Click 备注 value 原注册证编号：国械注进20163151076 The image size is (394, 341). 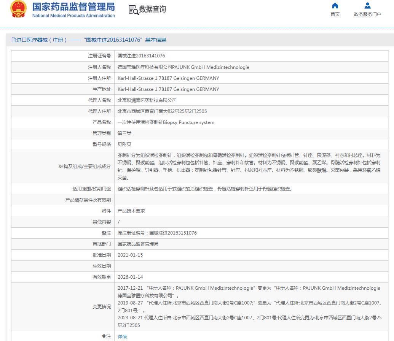[157, 233]
